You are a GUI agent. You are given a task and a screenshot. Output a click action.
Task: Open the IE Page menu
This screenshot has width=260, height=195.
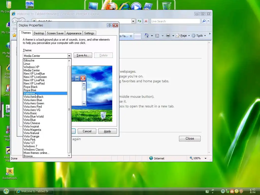183,36
